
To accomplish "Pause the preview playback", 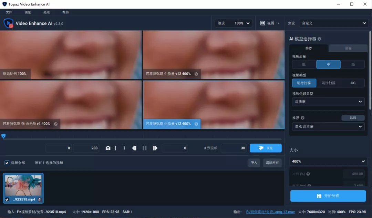I will 144,148.
